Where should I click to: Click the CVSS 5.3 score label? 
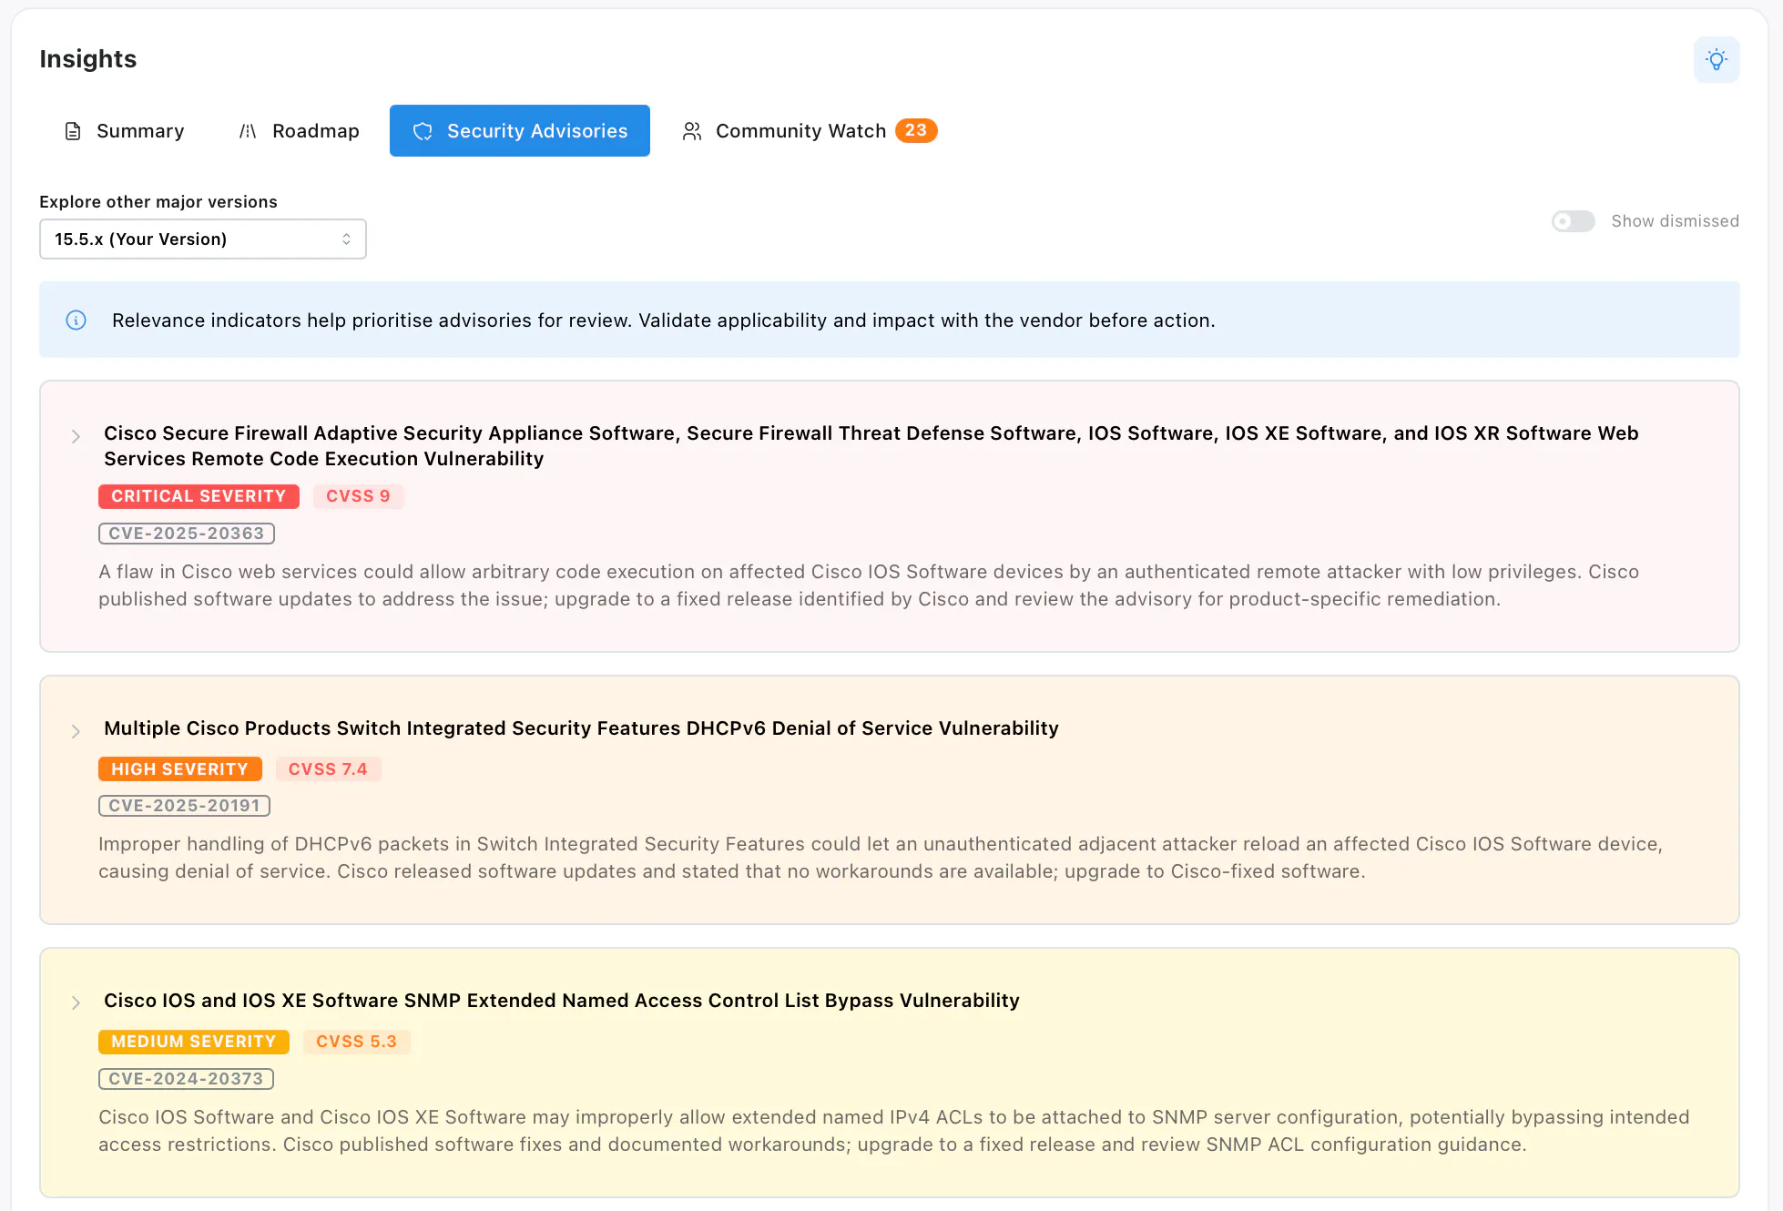(357, 1042)
